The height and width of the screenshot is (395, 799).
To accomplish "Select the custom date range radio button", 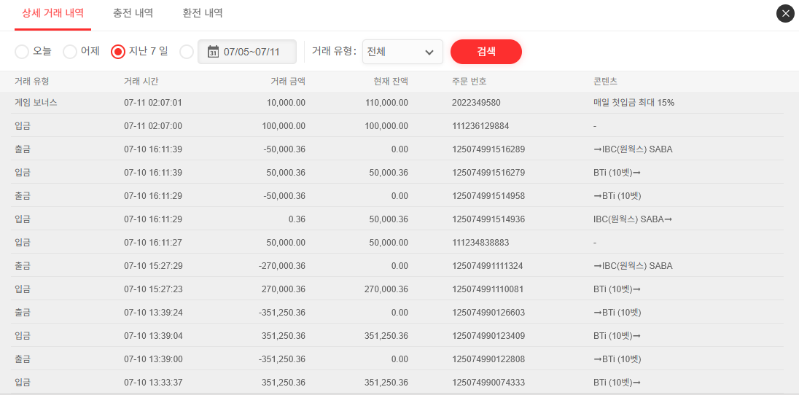I will click(x=187, y=52).
